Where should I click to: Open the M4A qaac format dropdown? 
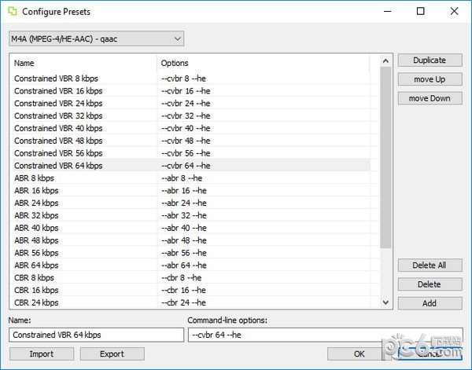pyautogui.click(x=96, y=38)
